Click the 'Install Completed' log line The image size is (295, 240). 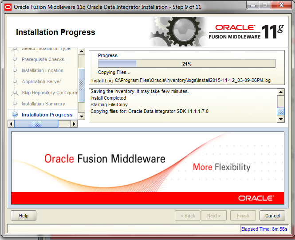pyautogui.click(x=108, y=98)
